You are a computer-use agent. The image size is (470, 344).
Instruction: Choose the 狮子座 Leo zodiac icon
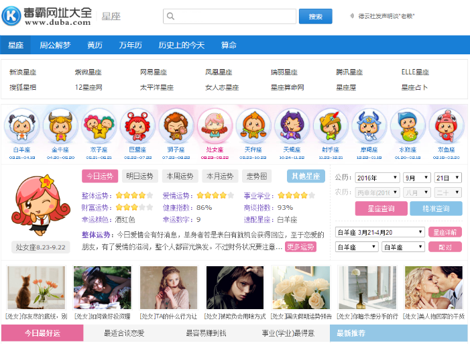pos(176,126)
